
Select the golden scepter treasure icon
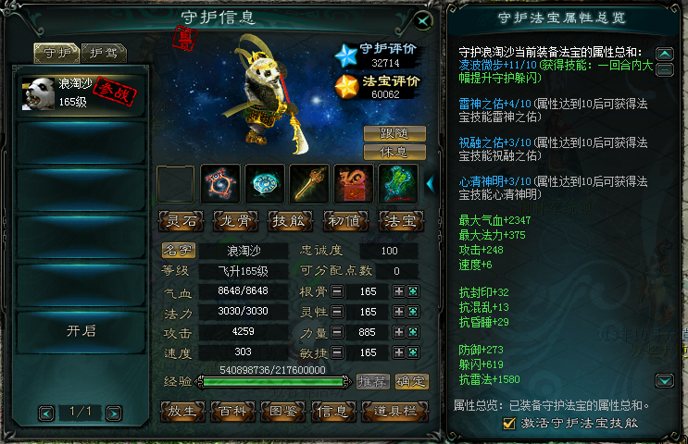pyautogui.click(x=309, y=184)
